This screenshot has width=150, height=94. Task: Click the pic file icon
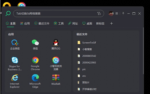click(x=79, y=69)
